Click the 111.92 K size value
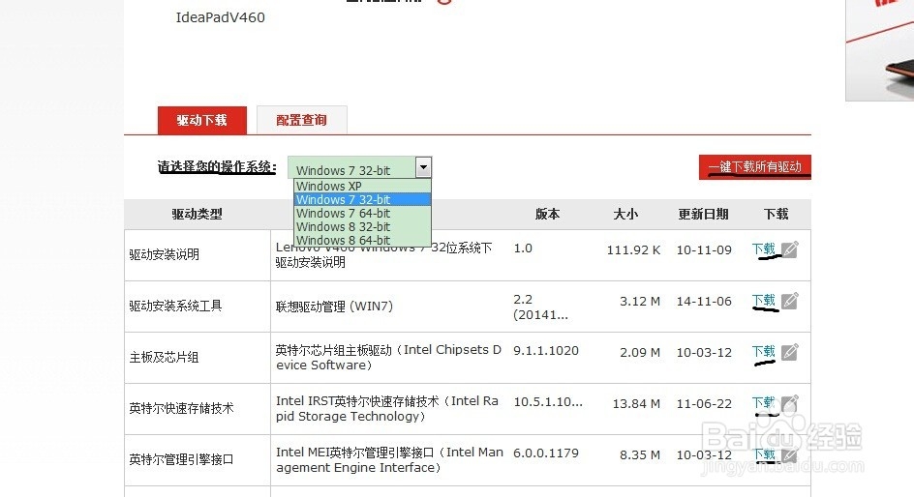The image size is (914, 497). tap(633, 249)
